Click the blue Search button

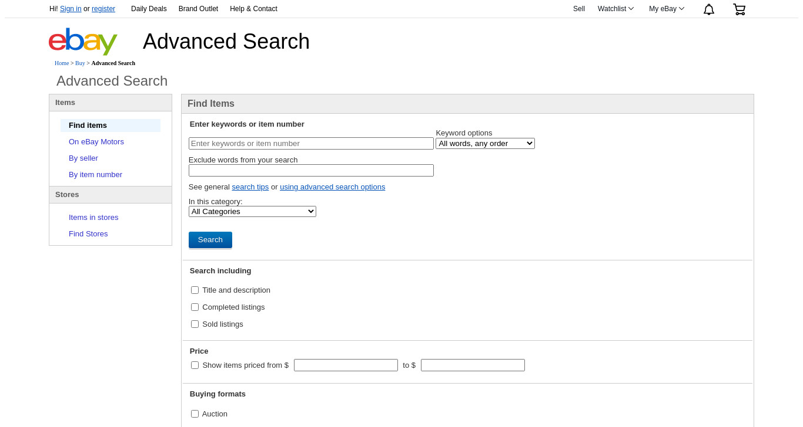(x=210, y=240)
